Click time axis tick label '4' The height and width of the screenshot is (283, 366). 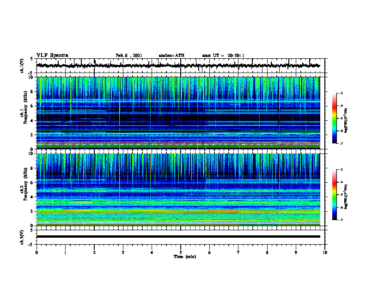point(152,252)
